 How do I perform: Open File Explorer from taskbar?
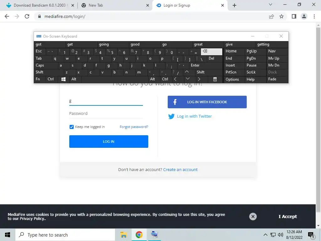124,235
